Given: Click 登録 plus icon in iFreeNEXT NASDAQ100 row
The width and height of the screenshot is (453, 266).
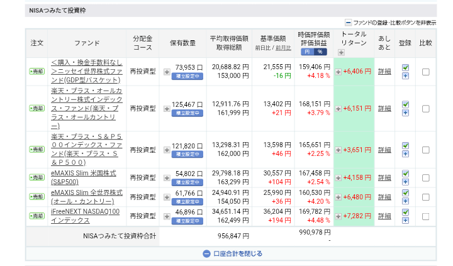Looking at the screenshot, I should (x=405, y=221).
